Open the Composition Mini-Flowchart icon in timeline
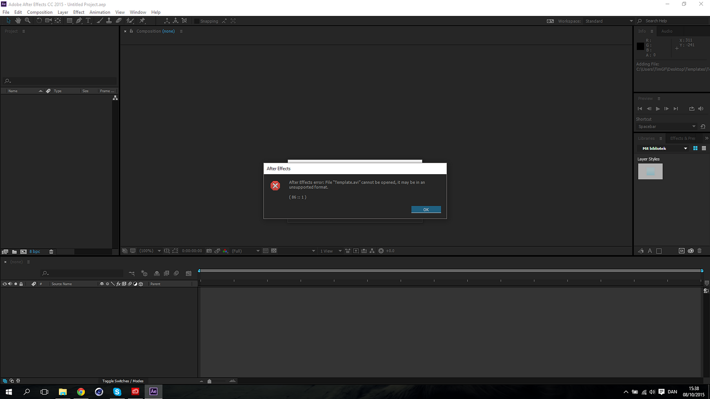Image resolution: width=710 pixels, height=399 pixels. coord(132,274)
